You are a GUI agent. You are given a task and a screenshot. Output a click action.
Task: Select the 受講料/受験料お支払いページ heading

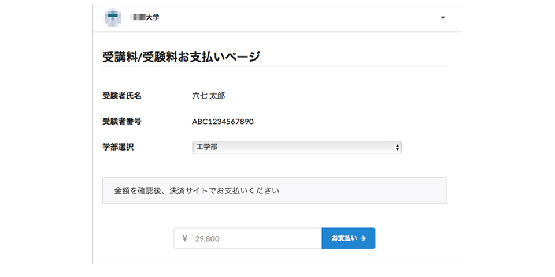point(181,57)
